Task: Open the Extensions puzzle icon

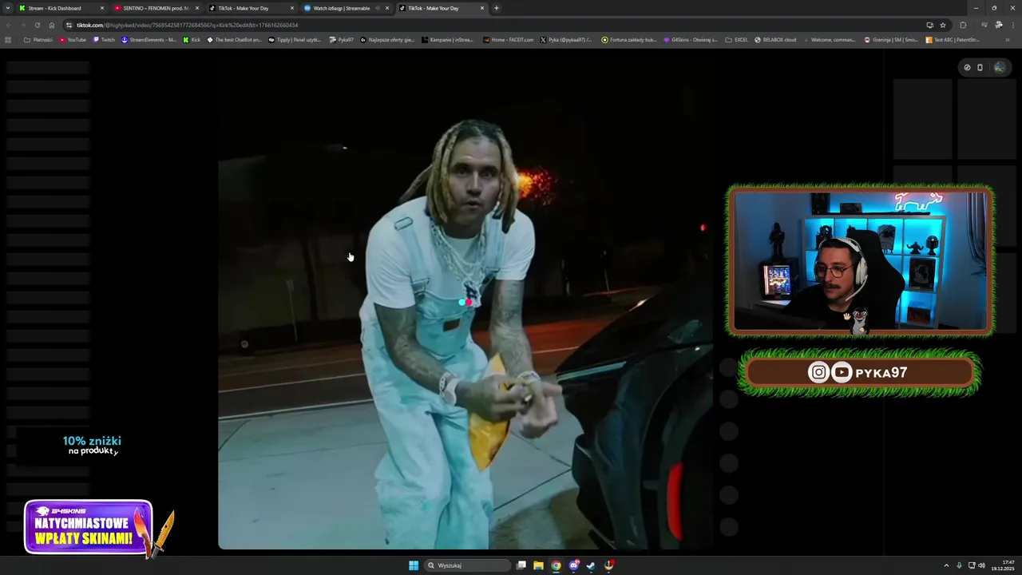Action: point(963,25)
